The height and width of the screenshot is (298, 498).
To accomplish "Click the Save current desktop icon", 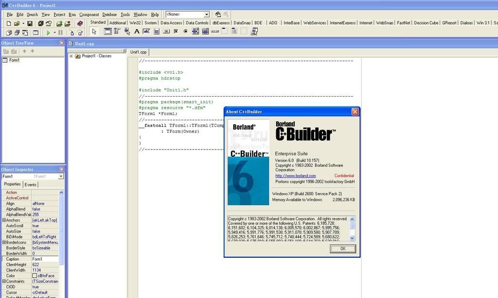I will click(x=218, y=14).
